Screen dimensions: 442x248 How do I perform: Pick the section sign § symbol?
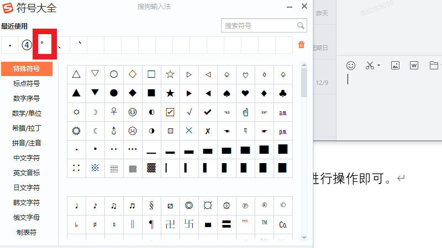coord(151,206)
